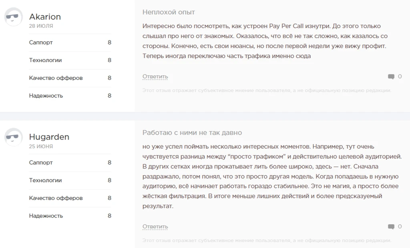
Task: Click date '25 июня'
Action: click(x=41, y=146)
